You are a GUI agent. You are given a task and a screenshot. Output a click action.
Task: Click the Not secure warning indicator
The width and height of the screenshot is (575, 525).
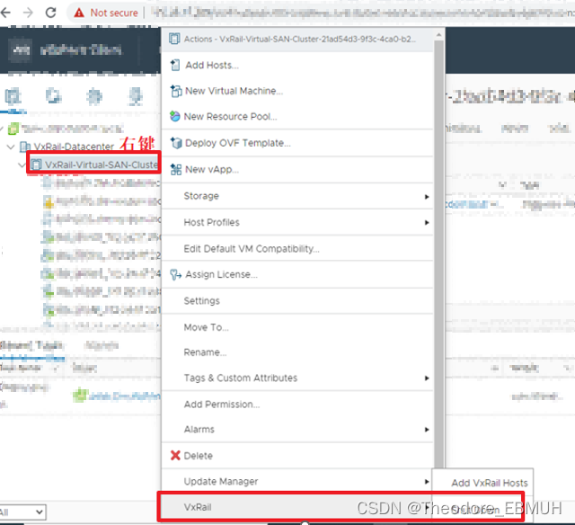pyautogui.click(x=106, y=13)
